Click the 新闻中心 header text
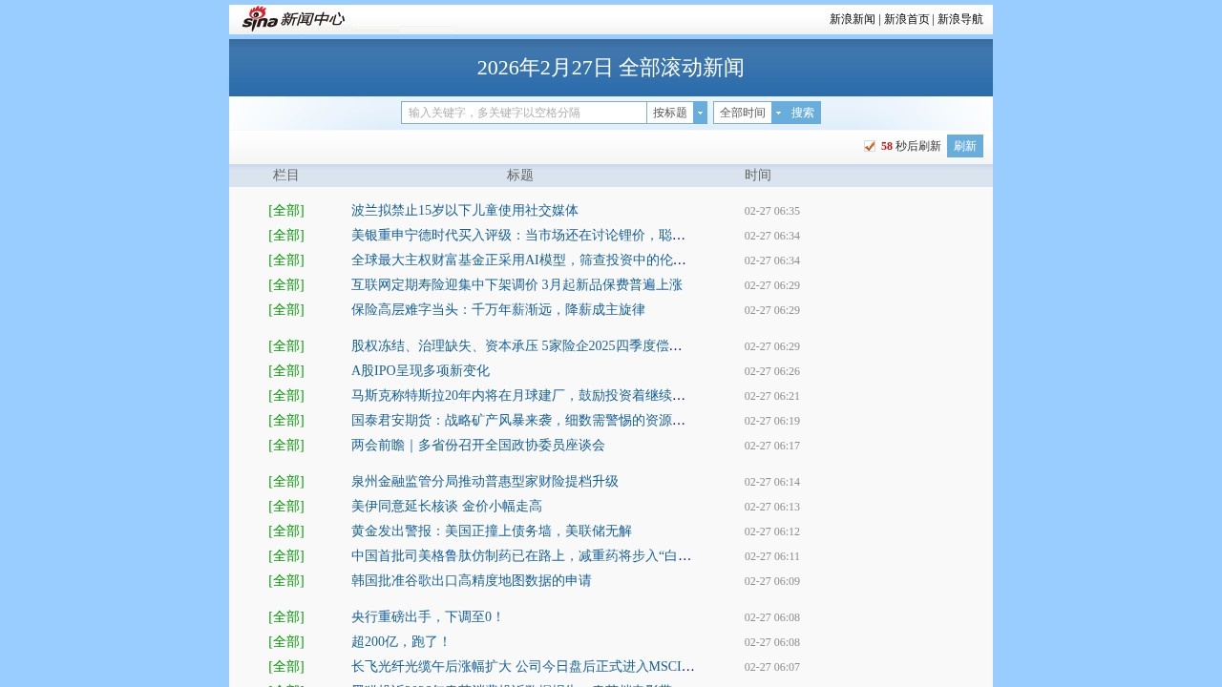This screenshot has height=687, width=1222. coord(312,18)
